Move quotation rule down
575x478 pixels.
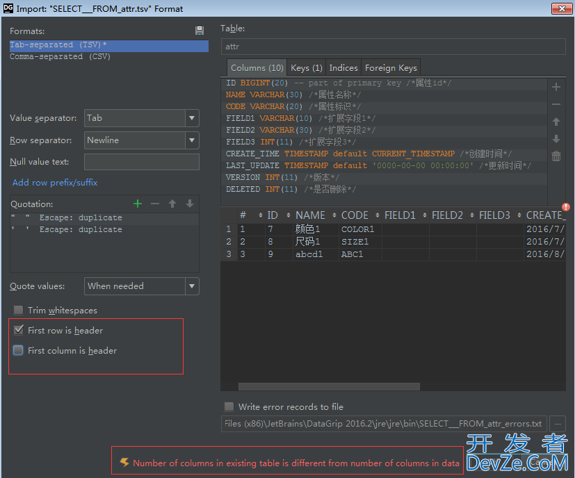pyautogui.click(x=190, y=204)
